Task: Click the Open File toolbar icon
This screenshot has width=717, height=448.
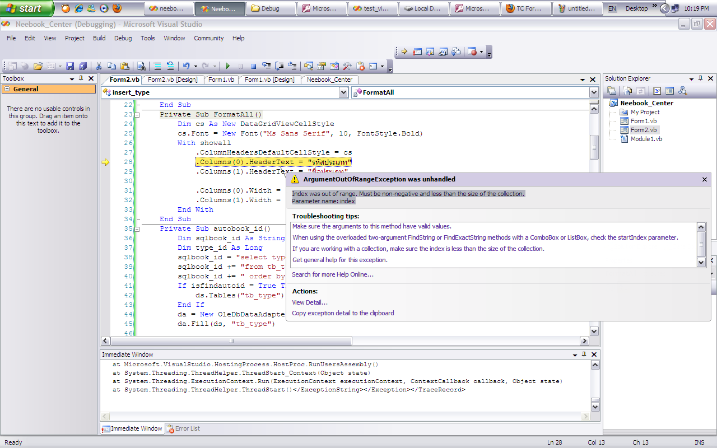Action: [x=38, y=66]
